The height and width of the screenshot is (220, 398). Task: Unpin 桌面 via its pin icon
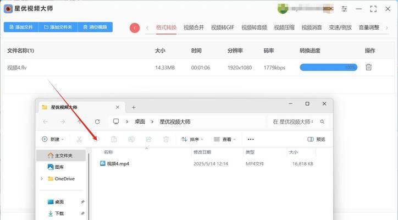[82, 202]
